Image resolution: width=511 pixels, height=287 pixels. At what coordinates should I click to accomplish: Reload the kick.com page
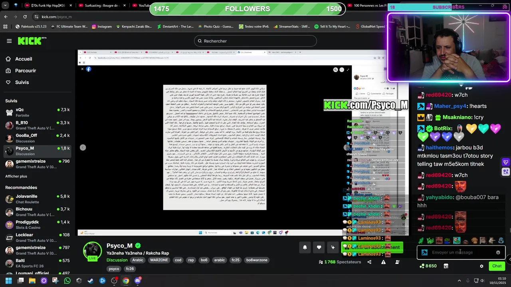(25, 17)
